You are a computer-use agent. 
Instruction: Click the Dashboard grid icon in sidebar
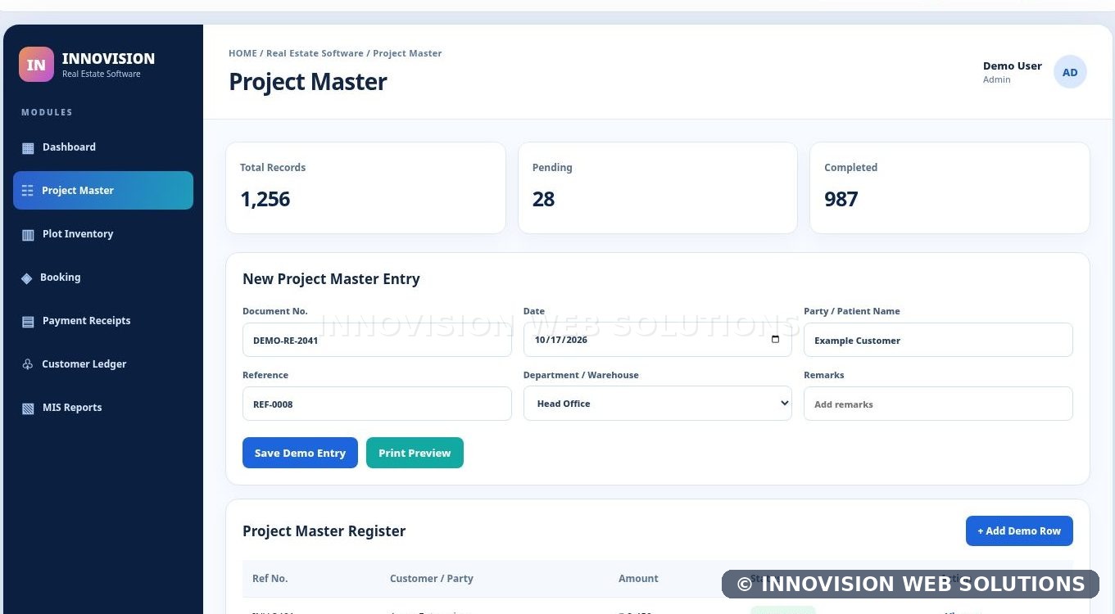tap(28, 148)
